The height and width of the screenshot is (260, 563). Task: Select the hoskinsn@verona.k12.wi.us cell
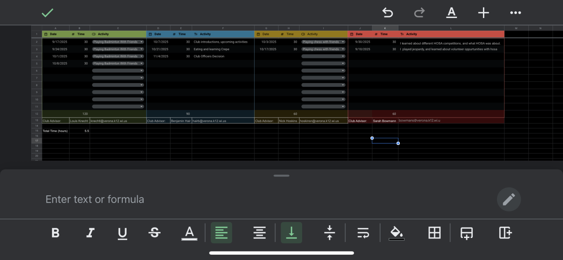pos(323,121)
